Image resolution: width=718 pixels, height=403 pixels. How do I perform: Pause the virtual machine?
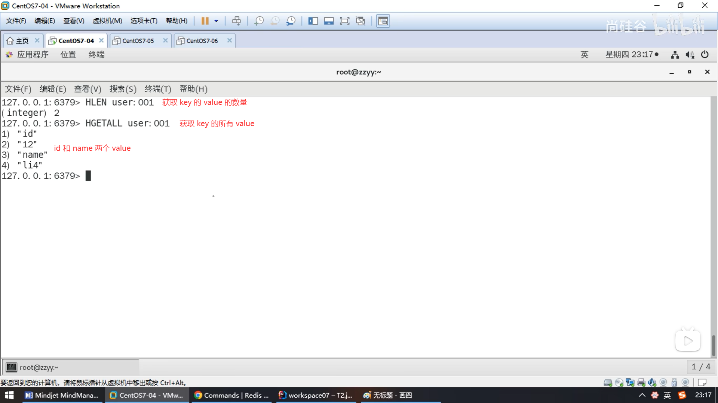point(205,21)
